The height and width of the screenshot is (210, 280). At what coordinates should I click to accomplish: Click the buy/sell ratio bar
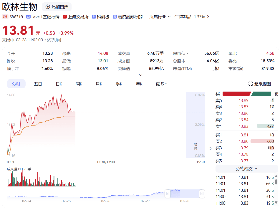click(x=247, y=94)
